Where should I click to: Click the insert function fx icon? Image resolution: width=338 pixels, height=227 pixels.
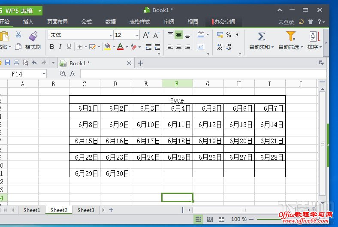[x=72, y=74]
